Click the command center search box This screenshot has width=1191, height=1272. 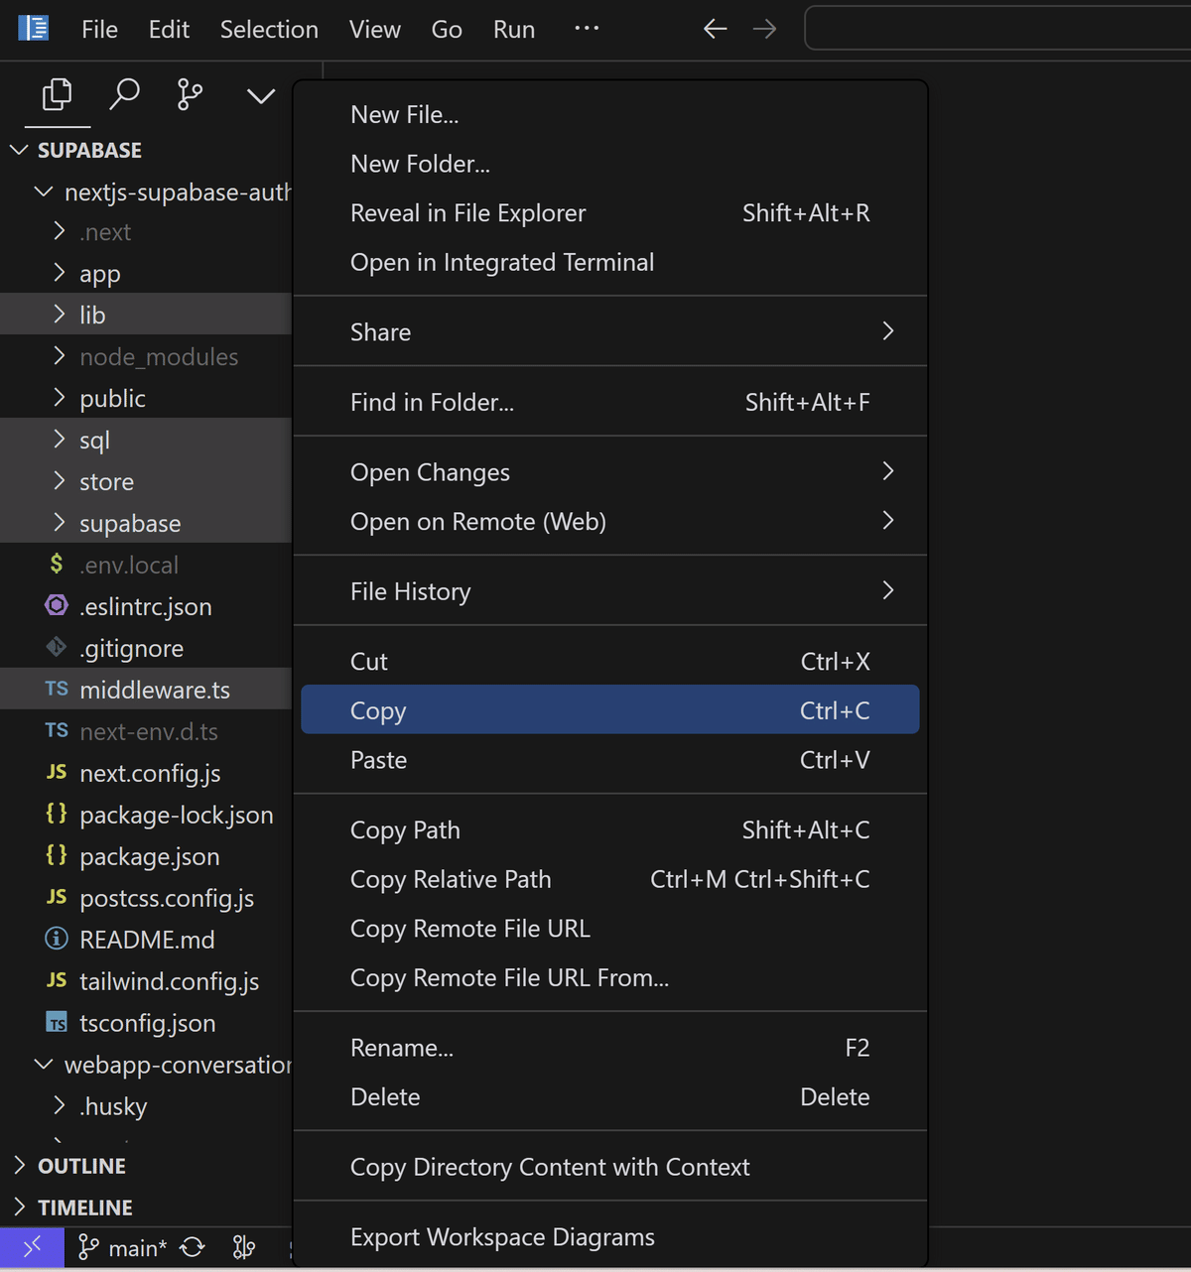click(997, 28)
